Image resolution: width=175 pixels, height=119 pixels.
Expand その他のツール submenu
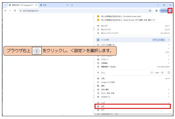(133, 97)
